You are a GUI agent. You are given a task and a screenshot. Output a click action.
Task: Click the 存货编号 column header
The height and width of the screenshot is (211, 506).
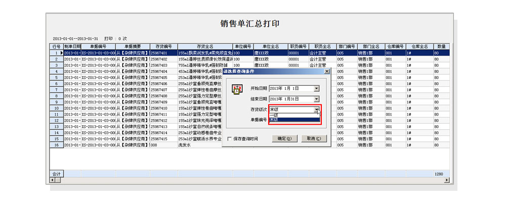[x=163, y=47]
